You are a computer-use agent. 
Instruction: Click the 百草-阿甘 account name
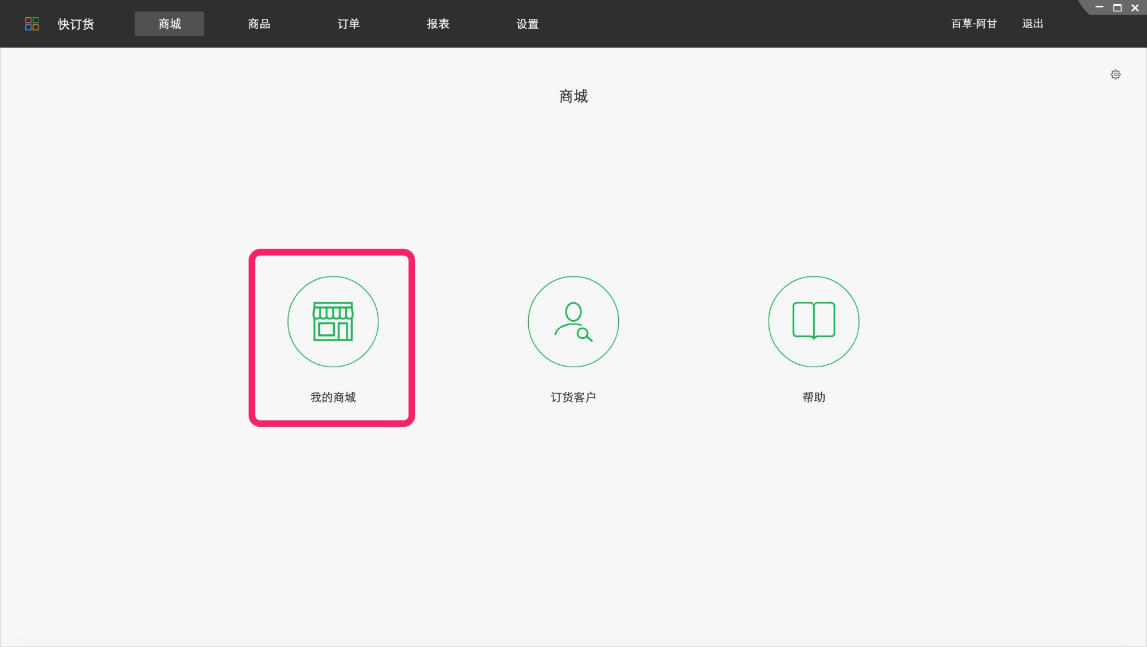[x=974, y=24]
